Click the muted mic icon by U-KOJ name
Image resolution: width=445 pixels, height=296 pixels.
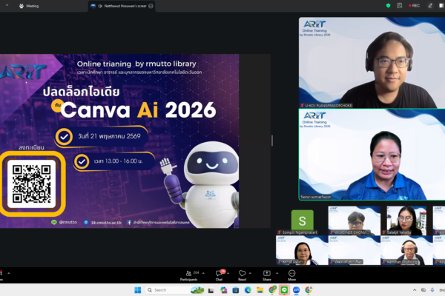click(x=303, y=105)
